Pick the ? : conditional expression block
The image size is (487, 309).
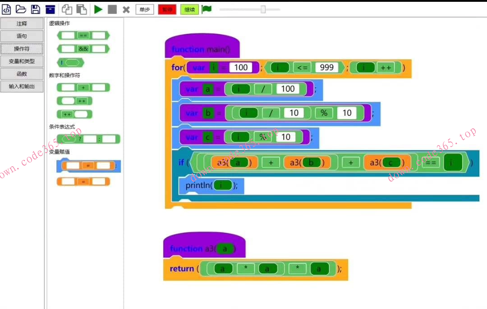[88, 139]
